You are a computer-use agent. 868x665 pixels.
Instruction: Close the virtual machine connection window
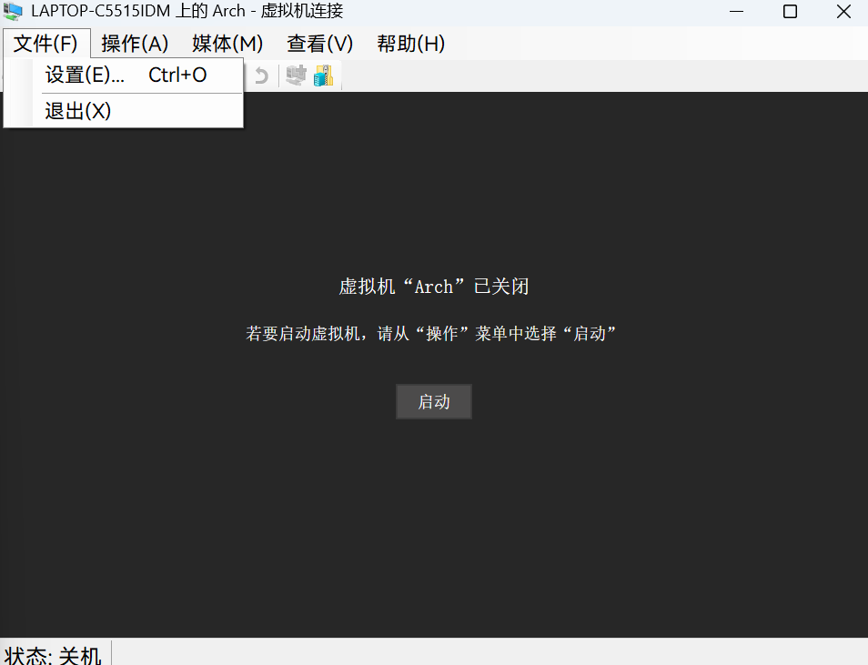click(x=843, y=12)
